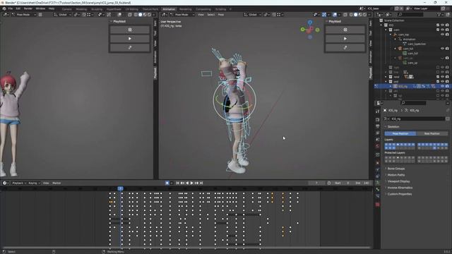452x254 pixels.
Task: Open Pose menu in User Perspective viewport header
Action: point(221,15)
